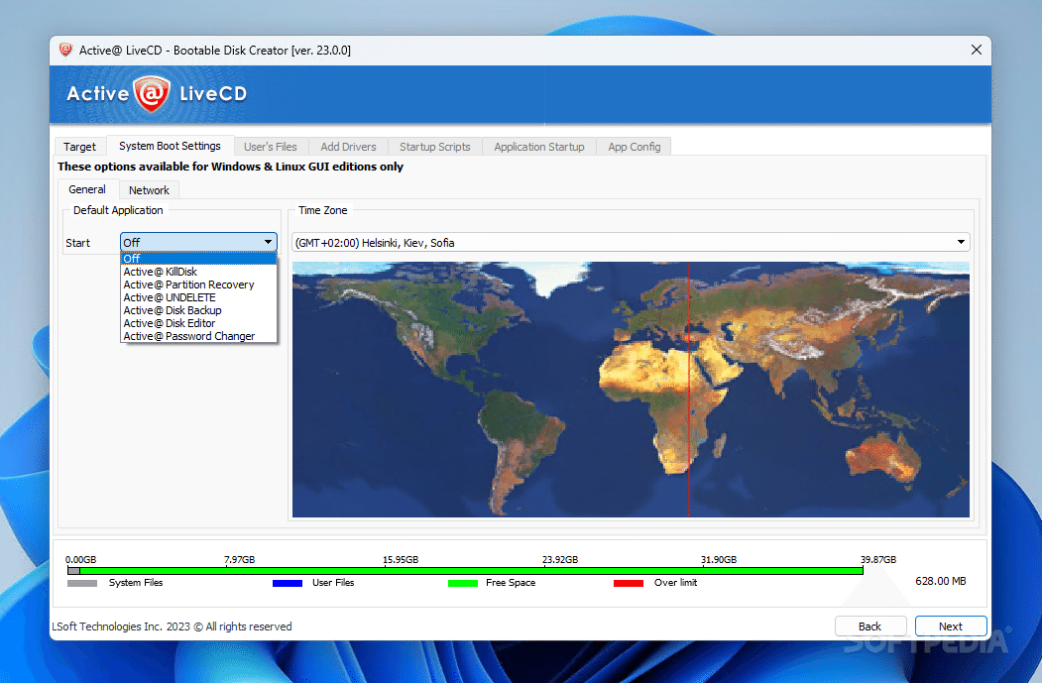Open the Time Zone dropdown
1042x683 pixels.
click(x=631, y=243)
